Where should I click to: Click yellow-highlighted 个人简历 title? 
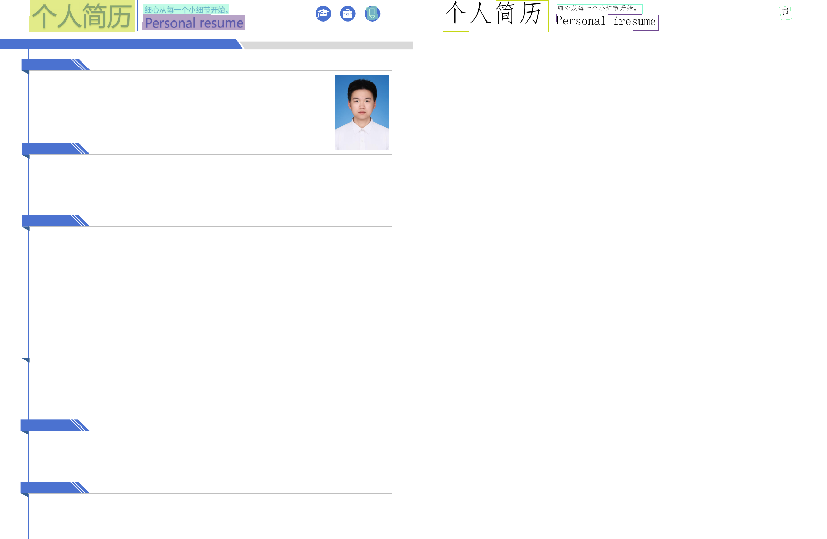pyautogui.click(x=82, y=16)
